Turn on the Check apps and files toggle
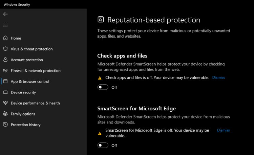Viewport: 254px width, 155px height. [103, 87]
